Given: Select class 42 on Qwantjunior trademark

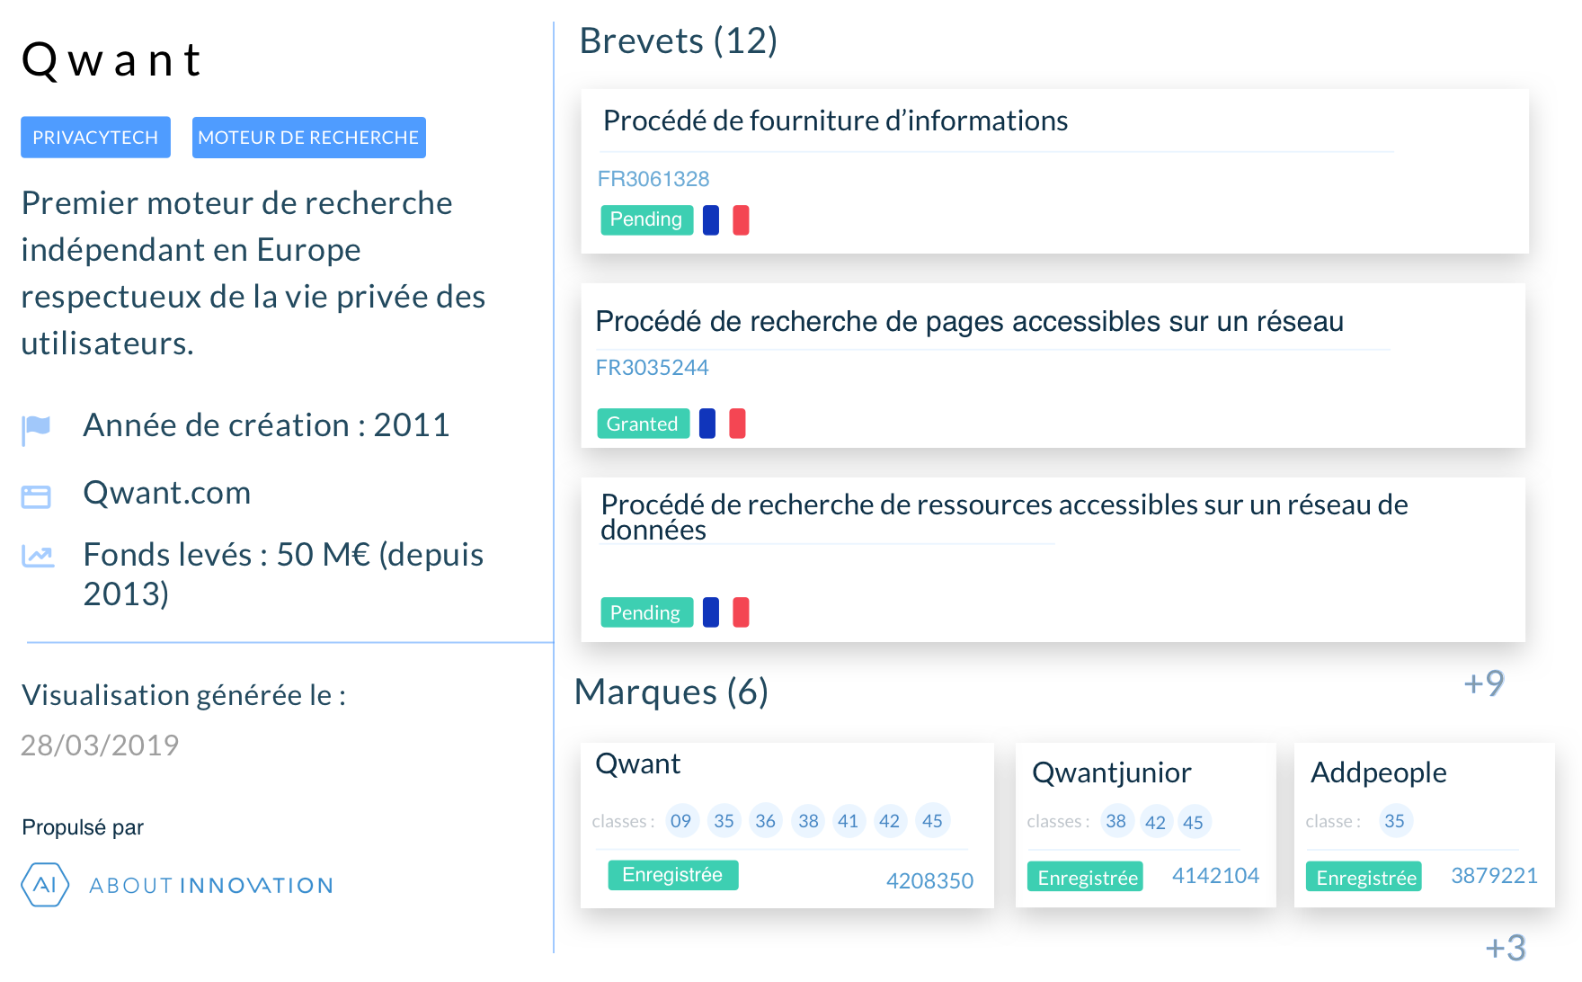Looking at the screenshot, I should coord(1156,822).
